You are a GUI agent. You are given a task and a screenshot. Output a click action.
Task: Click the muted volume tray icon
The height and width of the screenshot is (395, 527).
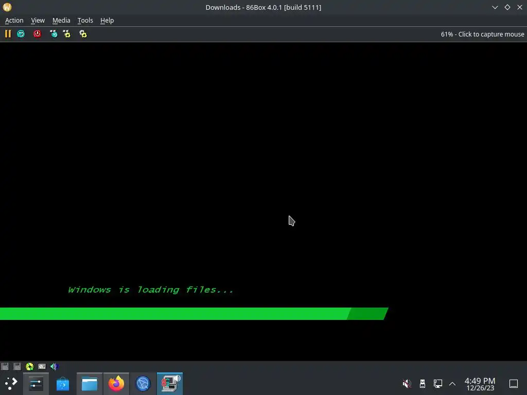point(407,383)
